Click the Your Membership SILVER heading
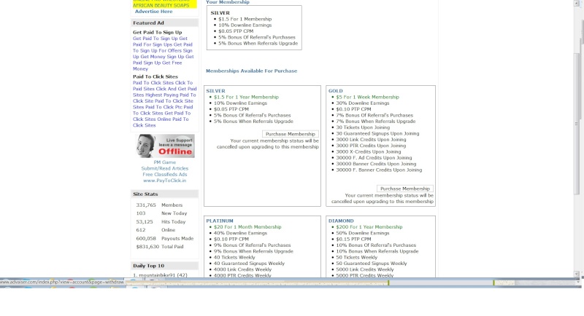This screenshot has height=316, width=584. click(x=220, y=13)
